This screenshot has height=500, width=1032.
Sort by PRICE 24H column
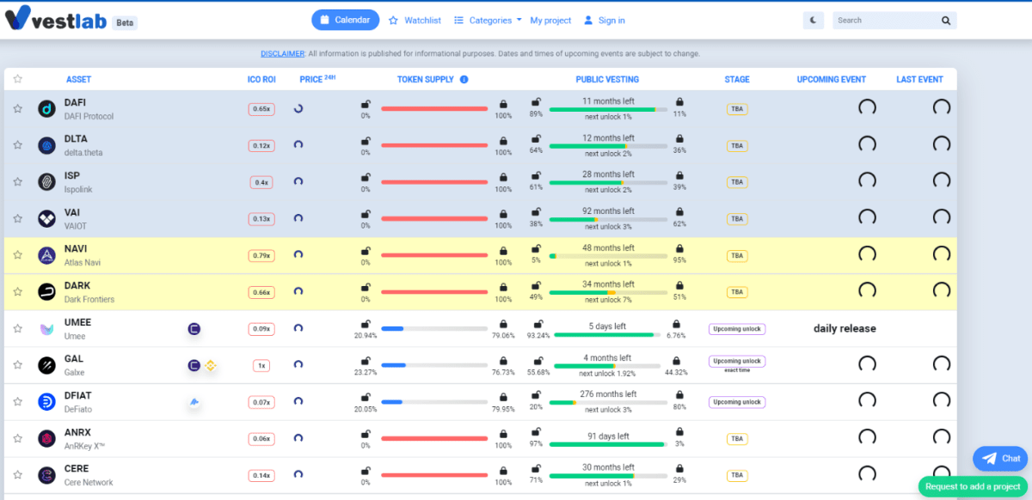pos(317,79)
